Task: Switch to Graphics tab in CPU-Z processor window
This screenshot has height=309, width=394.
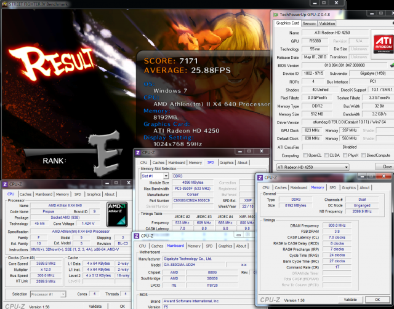Action: click(x=94, y=194)
